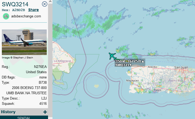
Task: Click the Ponce label on the map
Action: click(x=157, y=90)
